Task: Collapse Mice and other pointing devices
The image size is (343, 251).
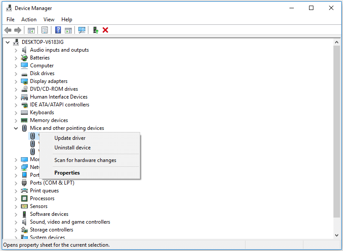Action: (x=16, y=128)
